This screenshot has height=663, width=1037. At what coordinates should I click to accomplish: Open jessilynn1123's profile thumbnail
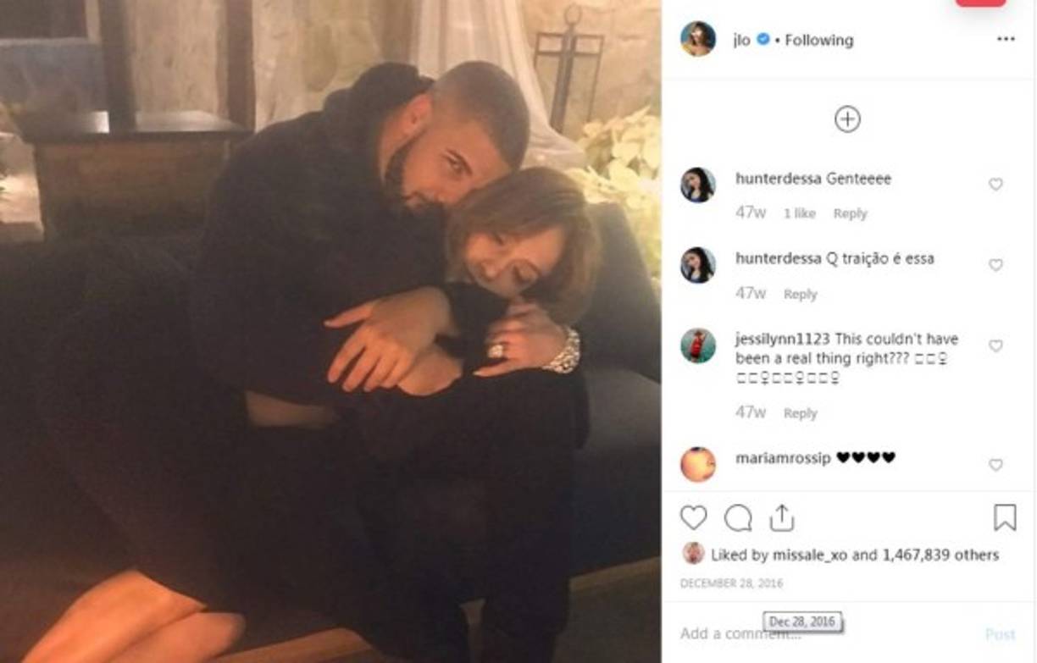tap(696, 345)
